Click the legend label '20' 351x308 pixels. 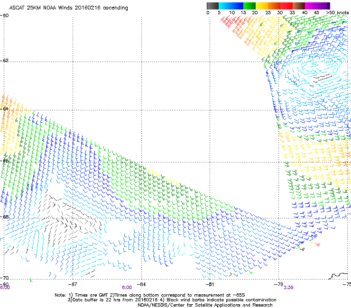coord(255,13)
